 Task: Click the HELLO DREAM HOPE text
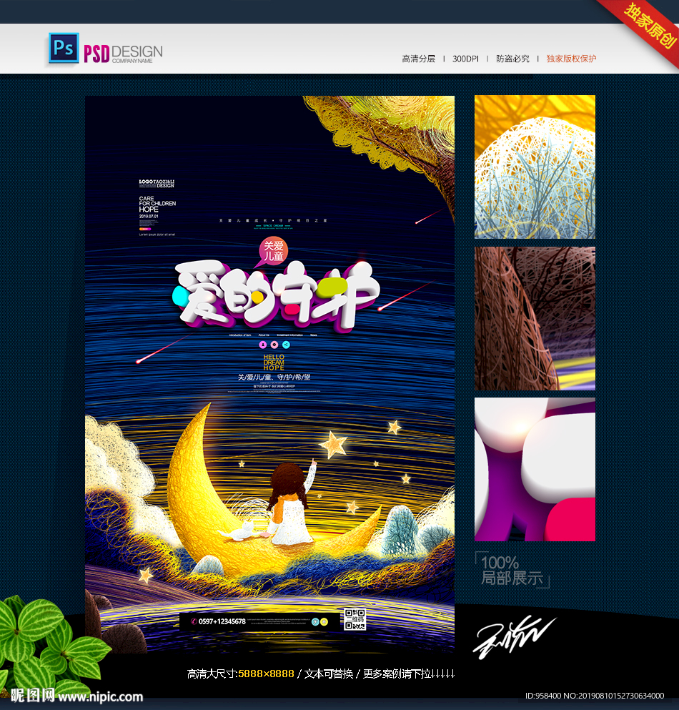point(274,363)
